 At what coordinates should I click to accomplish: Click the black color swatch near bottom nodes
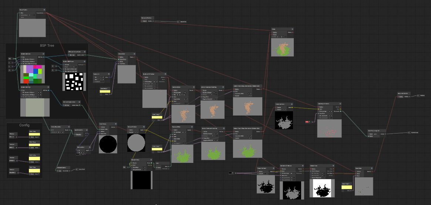[x=231, y=173]
